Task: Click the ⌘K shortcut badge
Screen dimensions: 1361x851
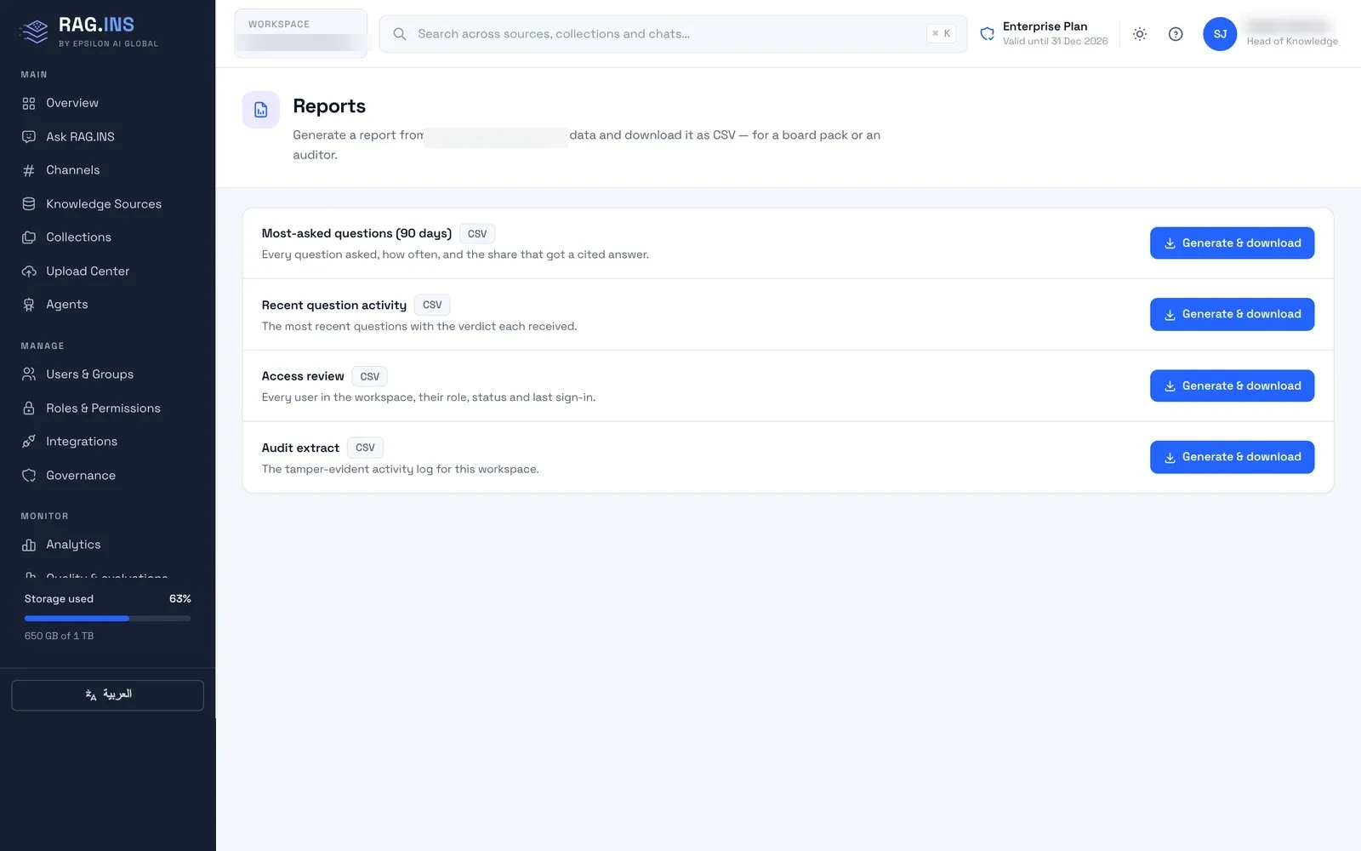Action: pos(941,34)
